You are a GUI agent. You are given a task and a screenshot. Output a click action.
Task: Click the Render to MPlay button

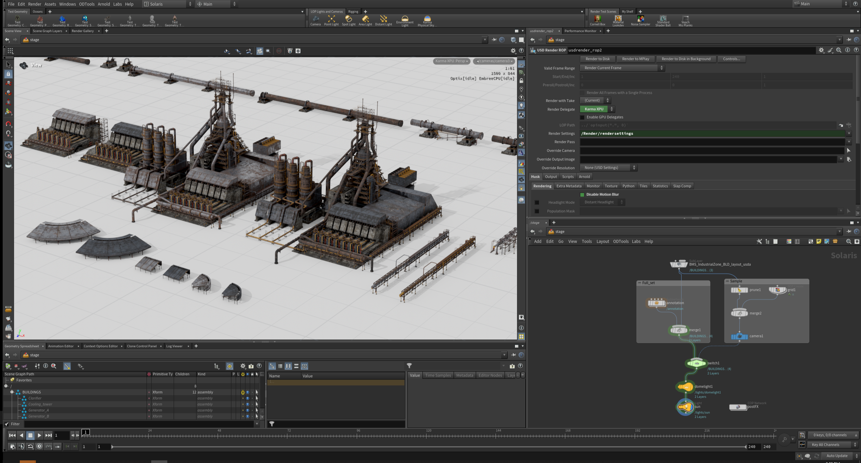coord(635,59)
